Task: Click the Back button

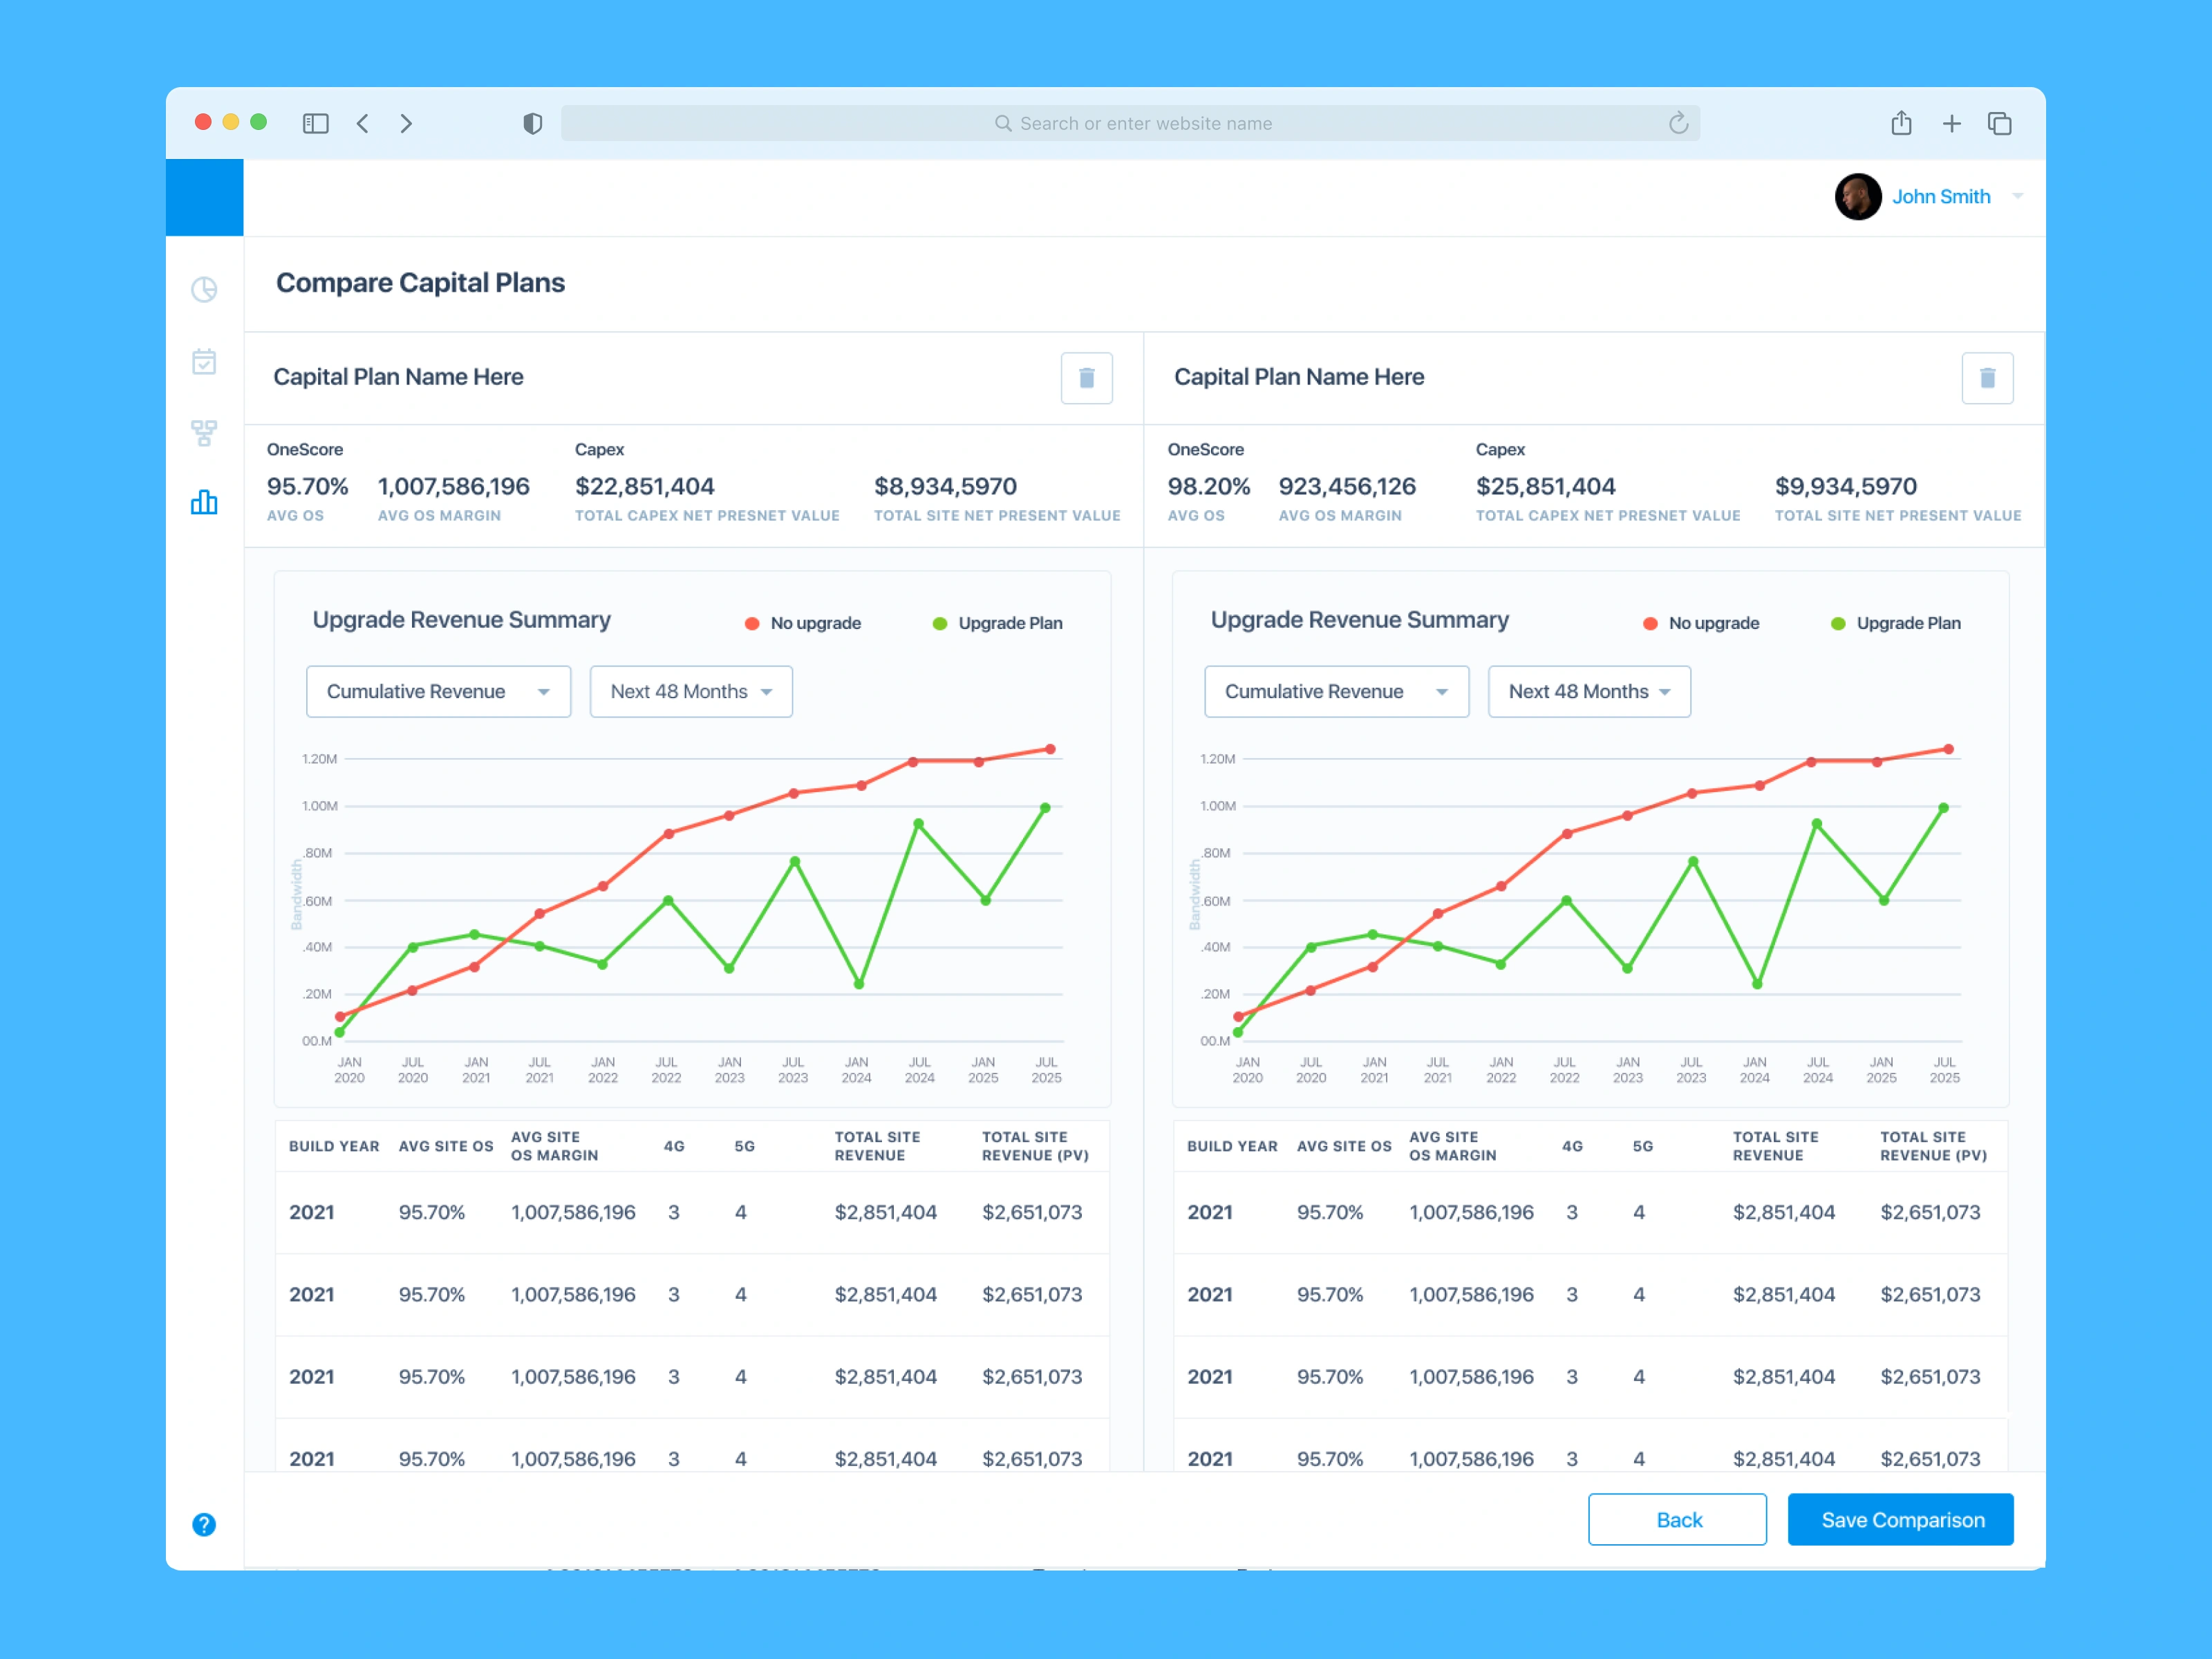Action: click(x=1677, y=1519)
